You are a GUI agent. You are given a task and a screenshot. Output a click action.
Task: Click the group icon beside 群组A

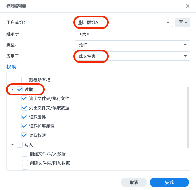pyautogui.click(x=81, y=22)
